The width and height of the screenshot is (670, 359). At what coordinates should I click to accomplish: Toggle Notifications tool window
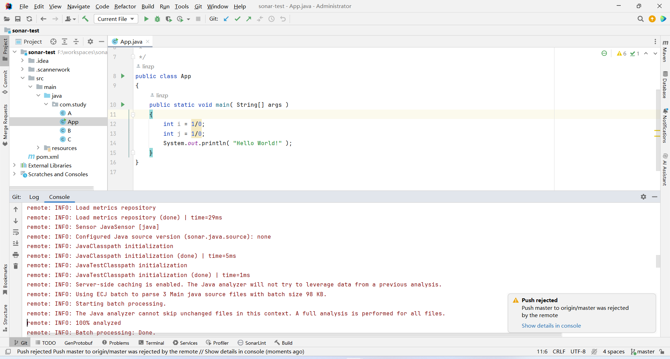665,126
